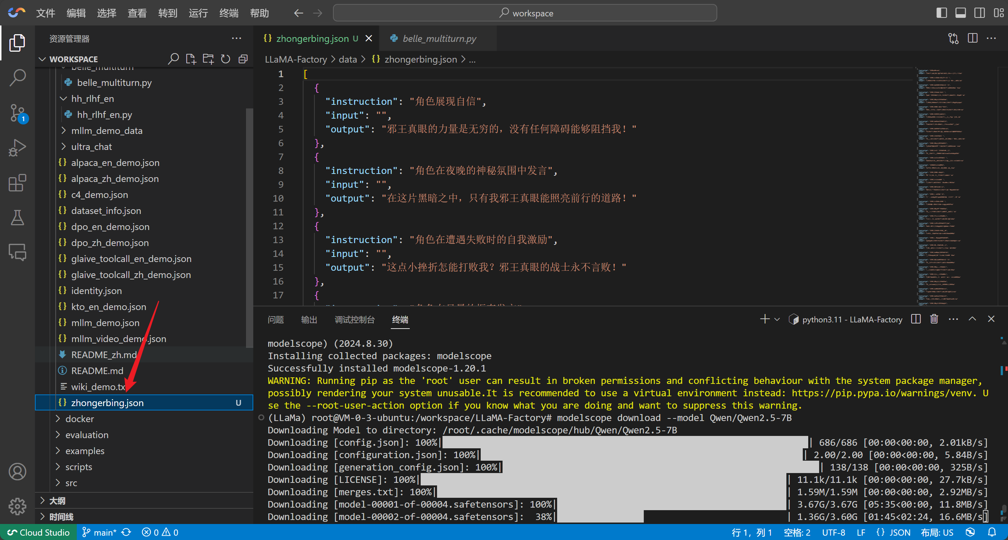Open the Extensions view
1008x540 pixels.
(x=17, y=183)
